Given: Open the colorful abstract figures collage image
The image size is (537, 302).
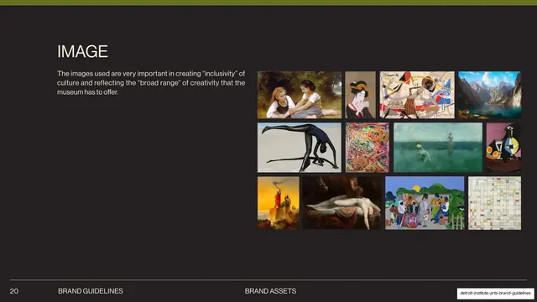Looking at the screenshot, I should (417, 95).
